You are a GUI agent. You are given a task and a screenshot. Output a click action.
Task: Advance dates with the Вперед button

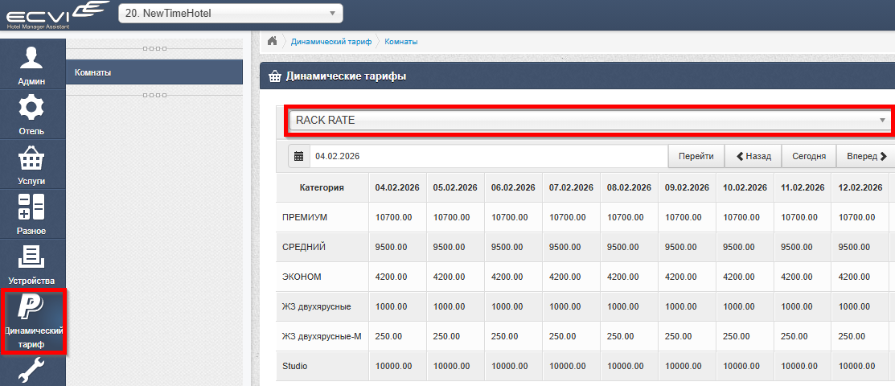click(x=865, y=156)
